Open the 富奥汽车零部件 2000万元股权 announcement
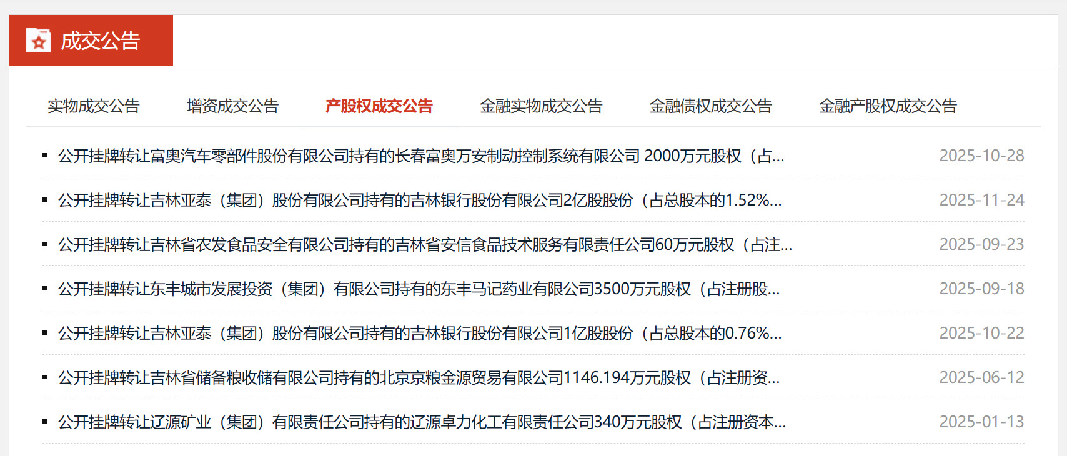 (x=421, y=156)
